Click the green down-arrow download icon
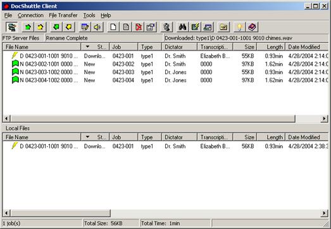The width and height of the screenshot is (331, 229). [56, 27]
